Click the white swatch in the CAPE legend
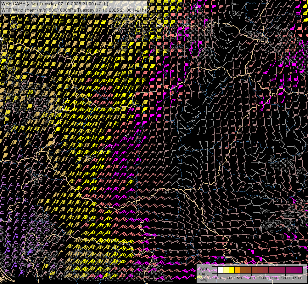Viewport: 308px width, 284px height. (220, 270)
